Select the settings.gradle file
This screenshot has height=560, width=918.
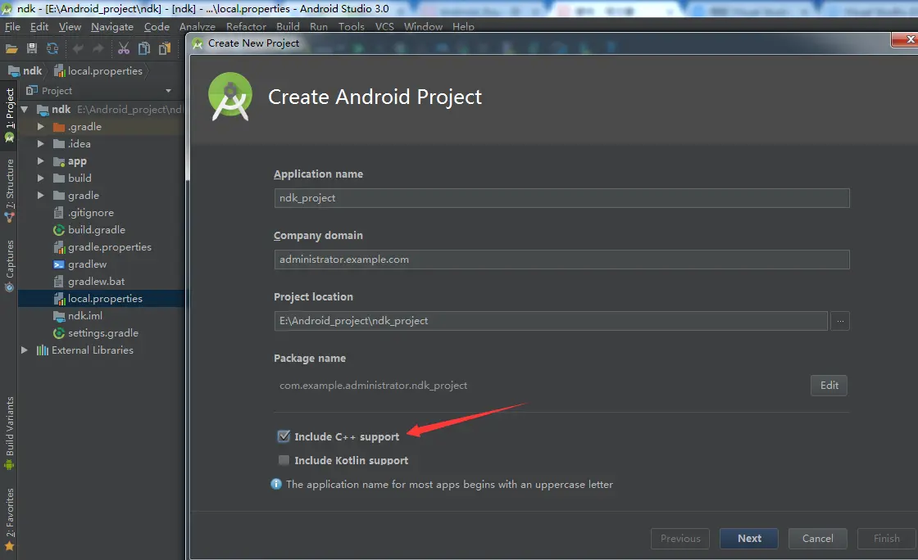pyautogui.click(x=95, y=332)
